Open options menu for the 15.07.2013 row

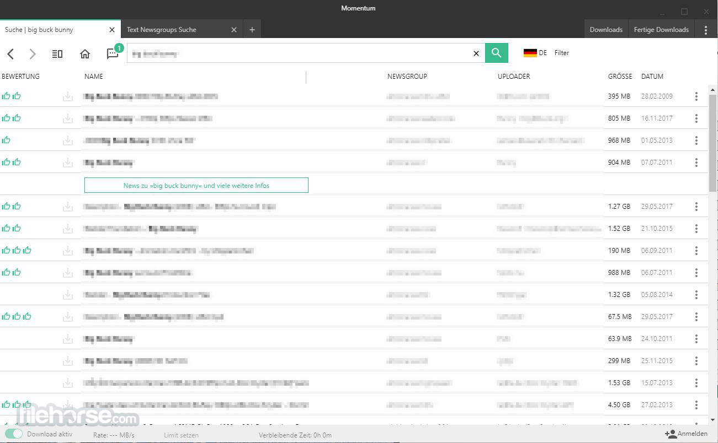pos(696,383)
